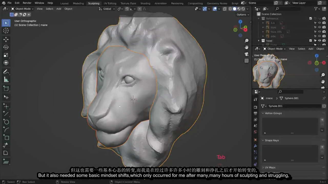
Task: Toggle show gizmo button
Action: tap(204, 9)
